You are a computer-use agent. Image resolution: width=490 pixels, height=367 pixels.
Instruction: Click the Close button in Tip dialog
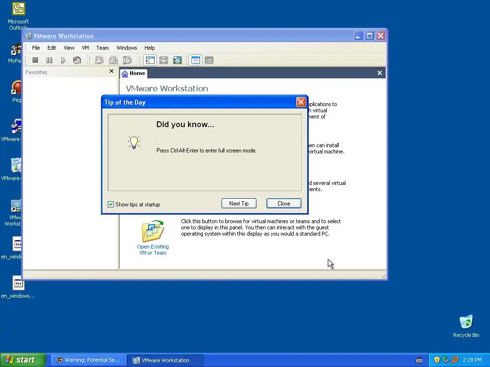tap(284, 204)
